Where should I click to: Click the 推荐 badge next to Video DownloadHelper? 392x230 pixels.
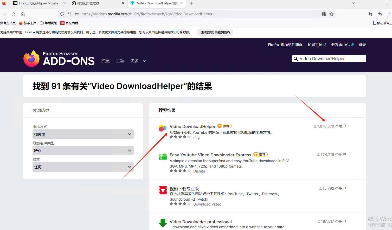pyautogui.click(x=224, y=126)
